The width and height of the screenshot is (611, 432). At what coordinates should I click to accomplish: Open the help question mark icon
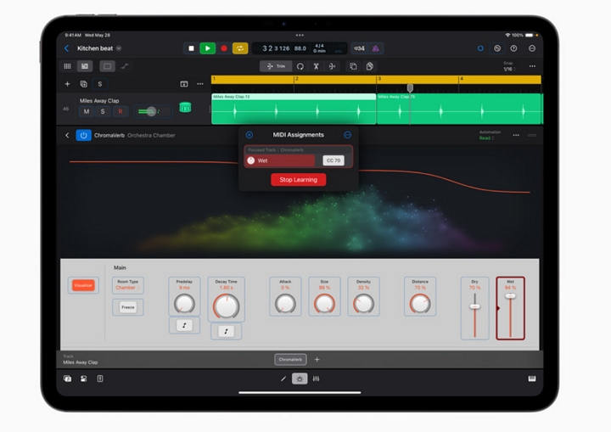click(514, 48)
